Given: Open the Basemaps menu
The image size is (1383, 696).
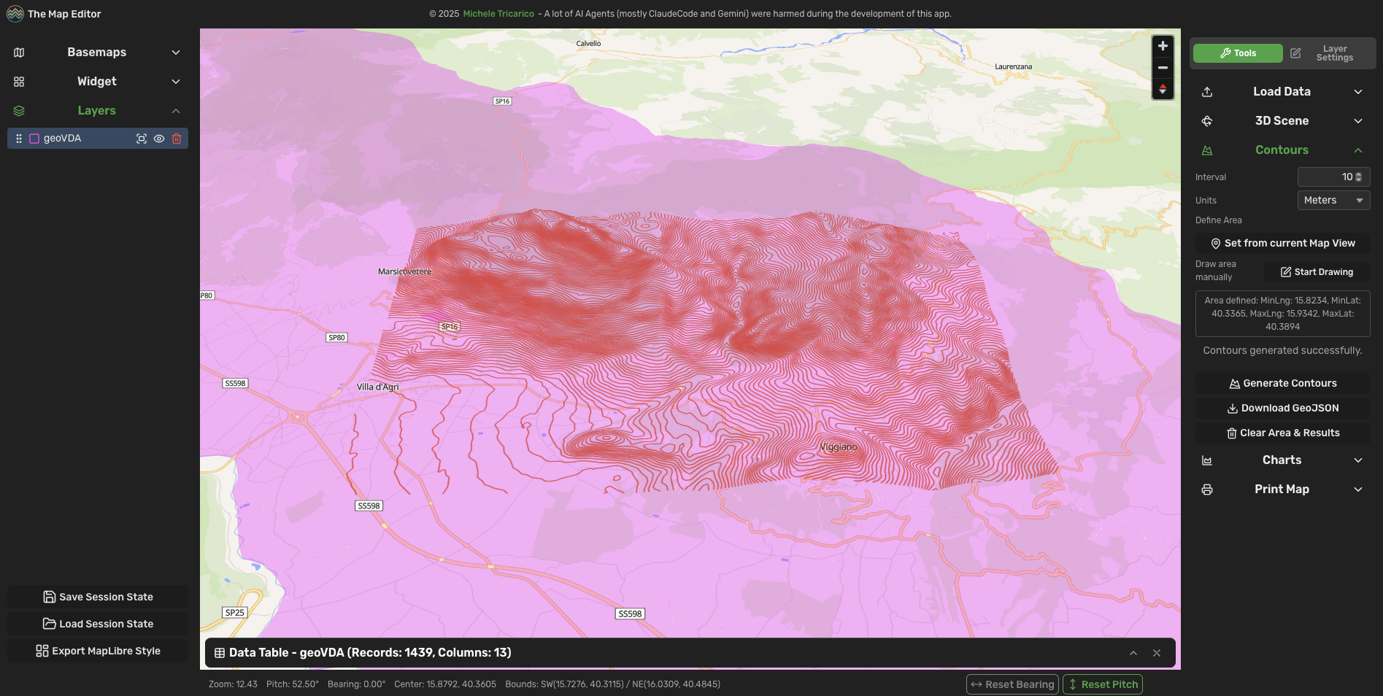Looking at the screenshot, I should click(x=96, y=52).
